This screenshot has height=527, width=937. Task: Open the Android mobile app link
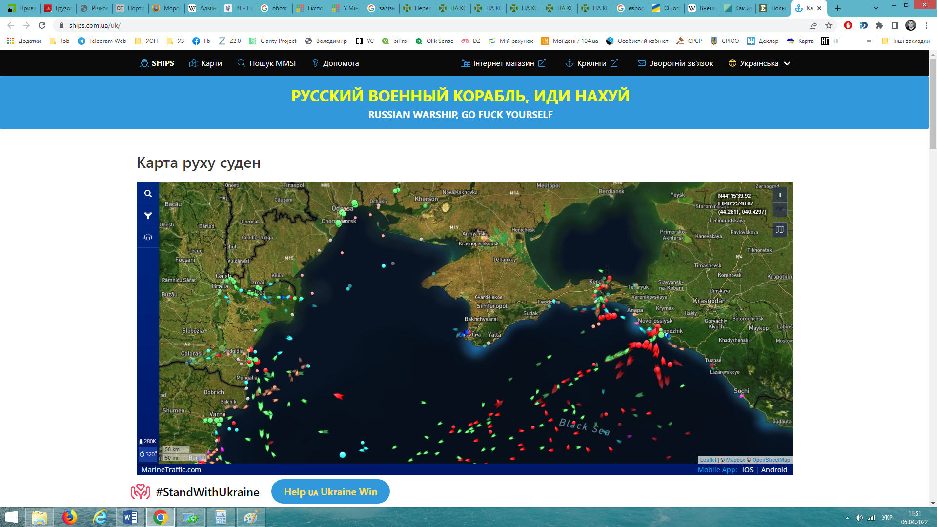click(774, 470)
